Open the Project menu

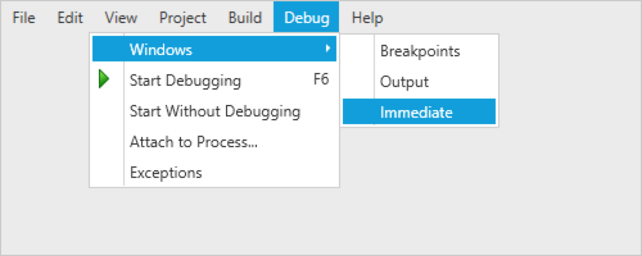click(183, 18)
